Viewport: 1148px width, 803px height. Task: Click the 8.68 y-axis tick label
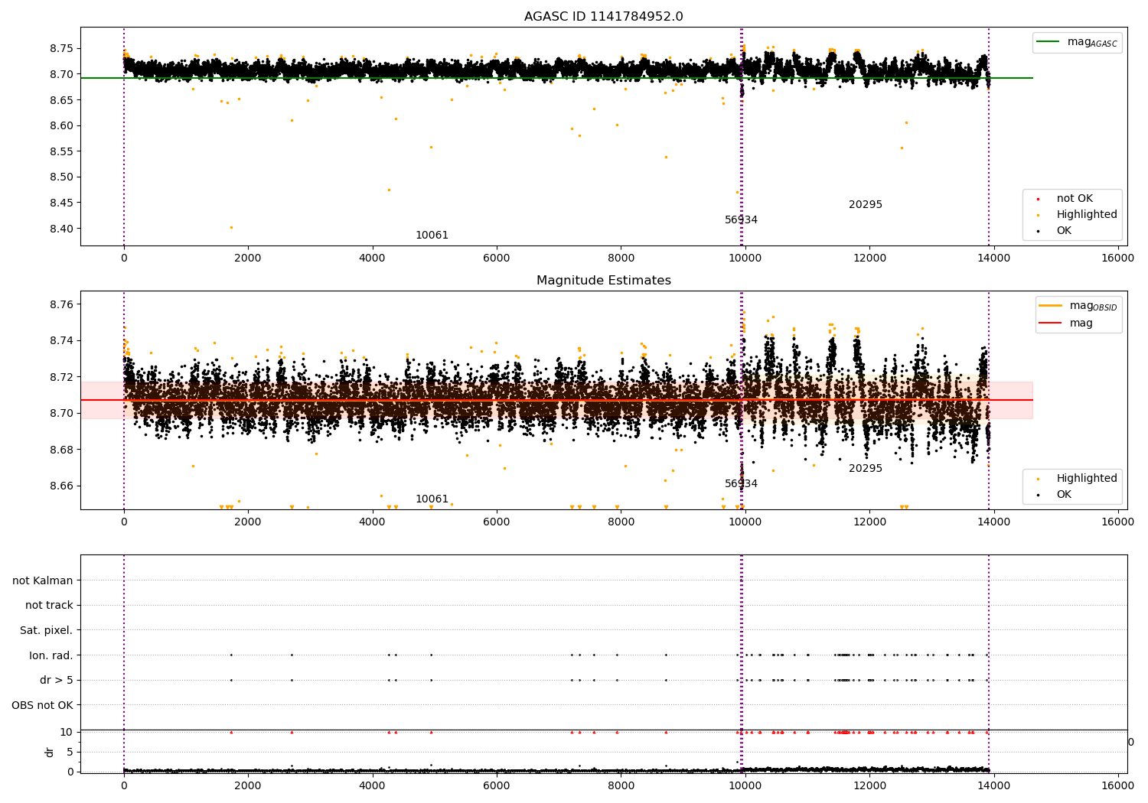(x=61, y=450)
